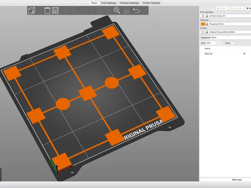The image size is (251, 188).
Task: Open the Original Prusa MINI printer dropdown
Action: (x=226, y=32)
